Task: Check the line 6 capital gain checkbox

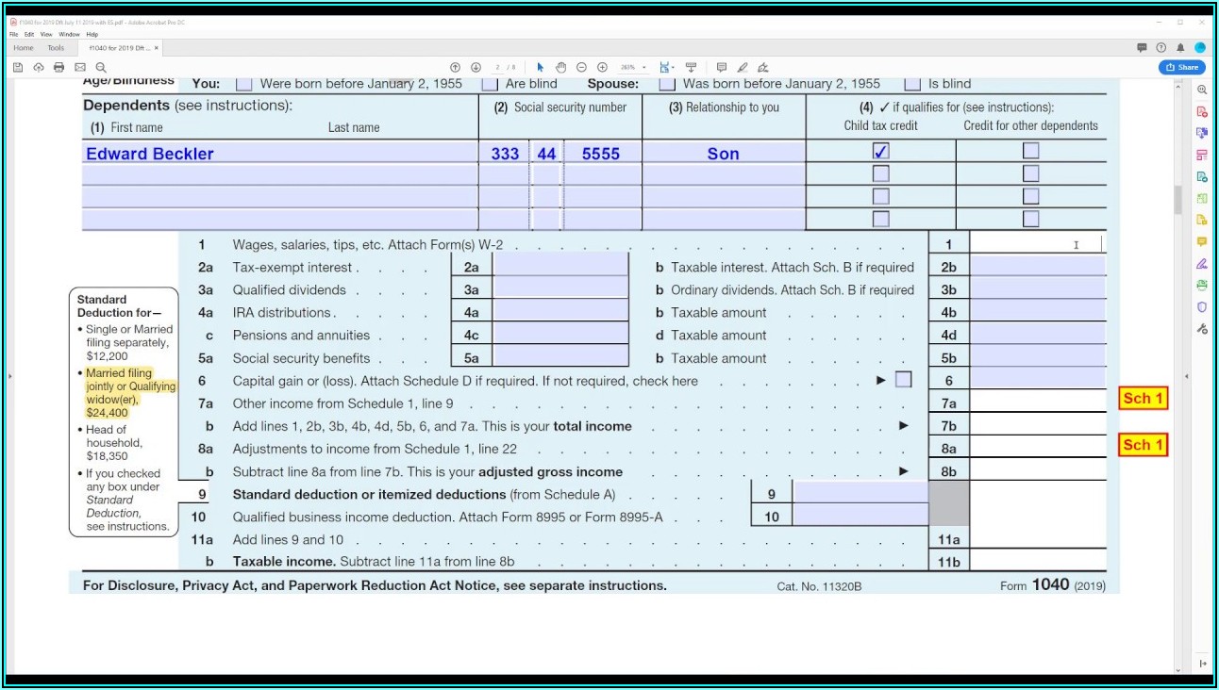Action: tap(903, 380)
